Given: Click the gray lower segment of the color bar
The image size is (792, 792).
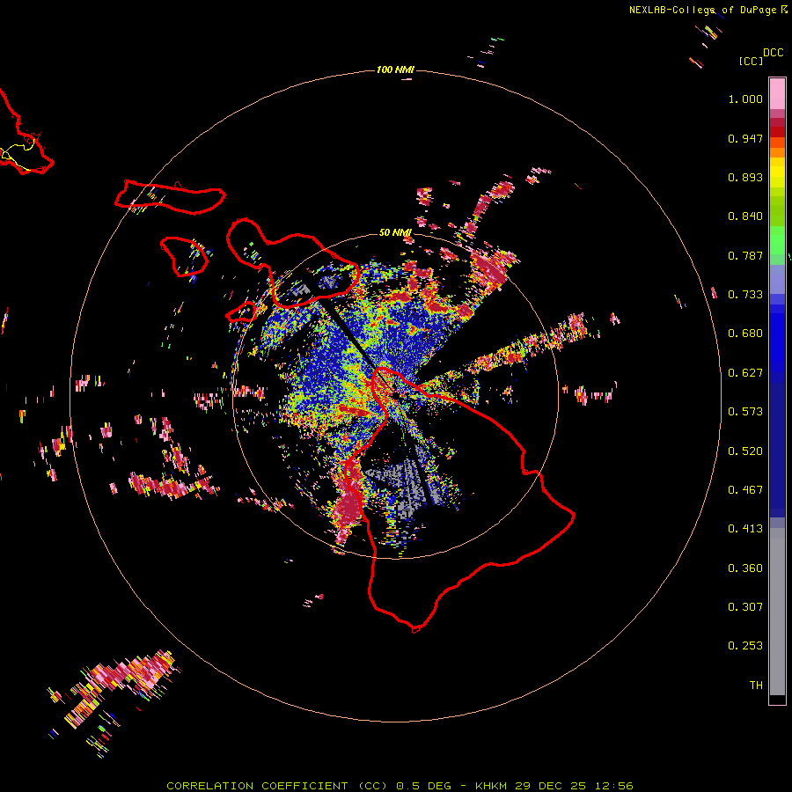Looking at the screenshot, I should point(777,612).
